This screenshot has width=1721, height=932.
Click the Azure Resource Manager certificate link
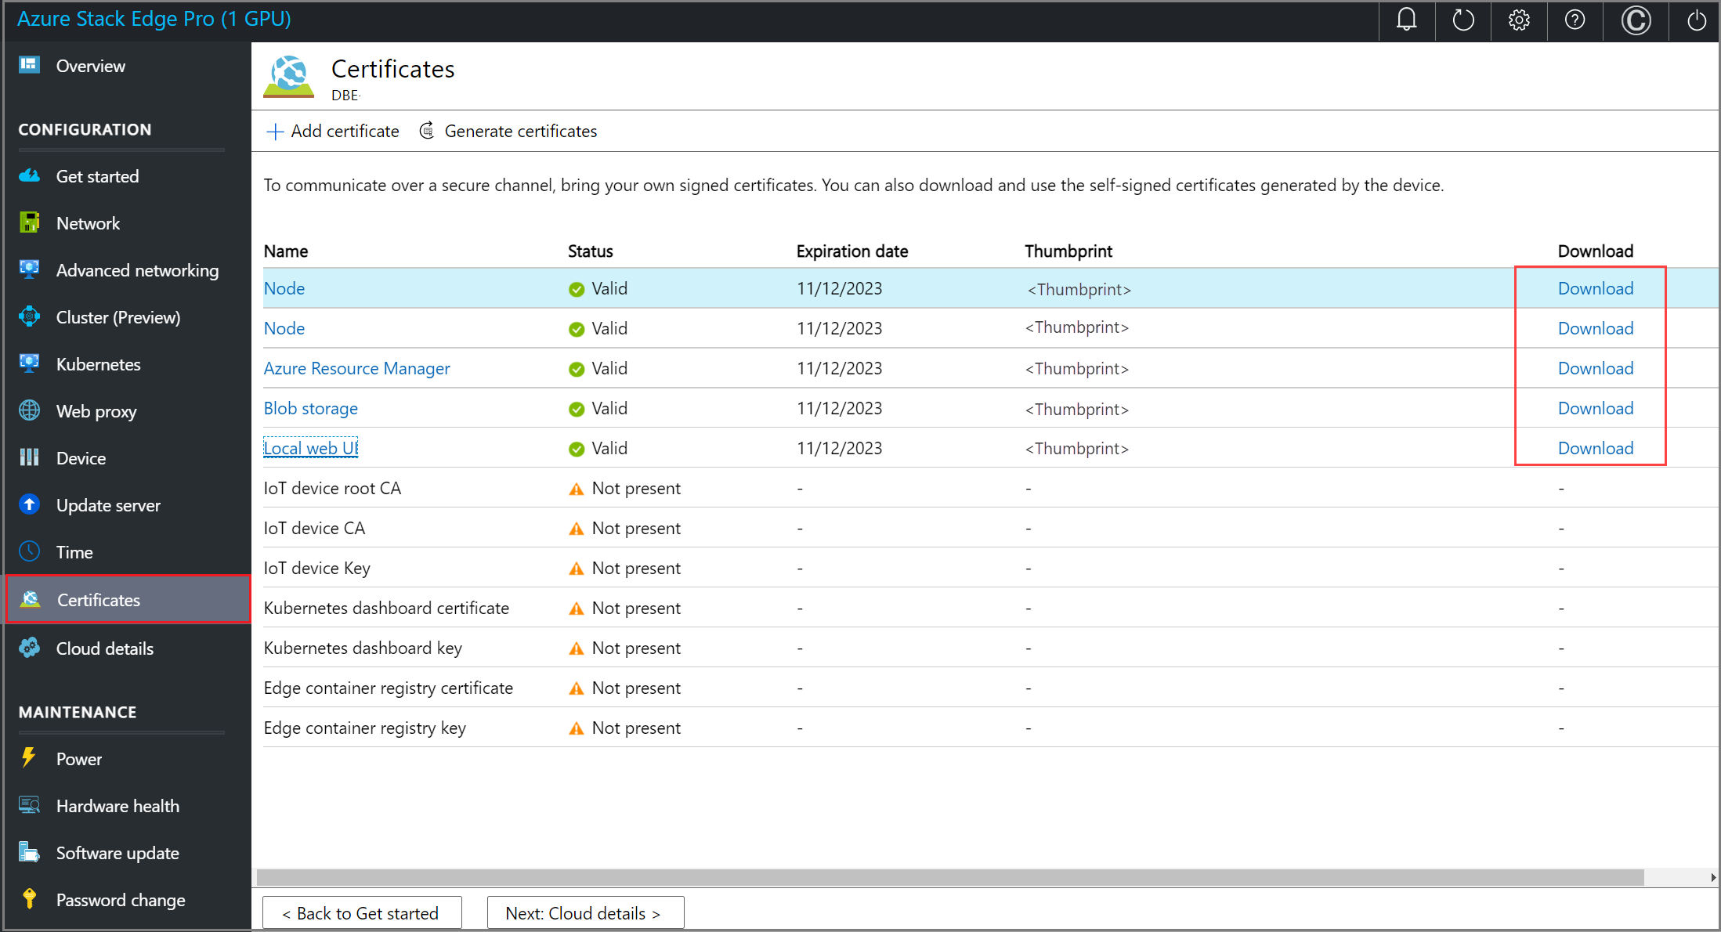click(x=356, y=368)
